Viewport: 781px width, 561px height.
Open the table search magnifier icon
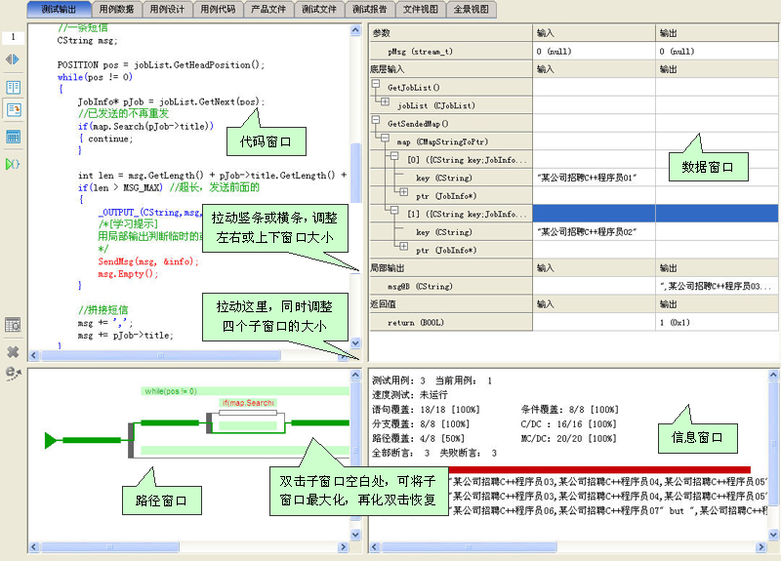point(13,325)
